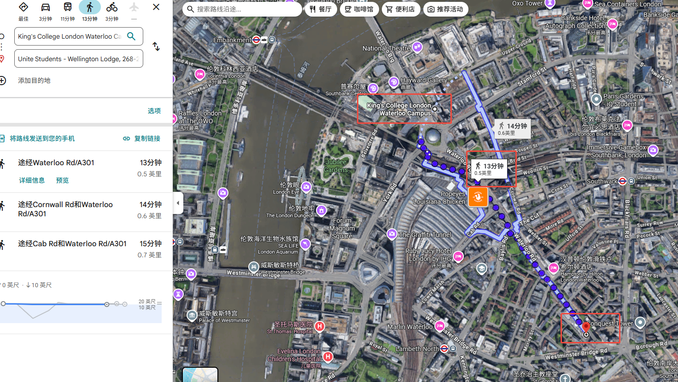Select the driving travel mode icon

(x=45, y=8)
